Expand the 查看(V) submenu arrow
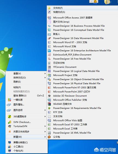The image size is (118, 154). 45,73
